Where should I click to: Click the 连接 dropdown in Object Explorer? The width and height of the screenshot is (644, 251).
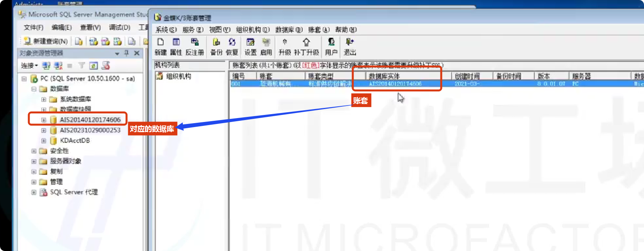point(29,66)
